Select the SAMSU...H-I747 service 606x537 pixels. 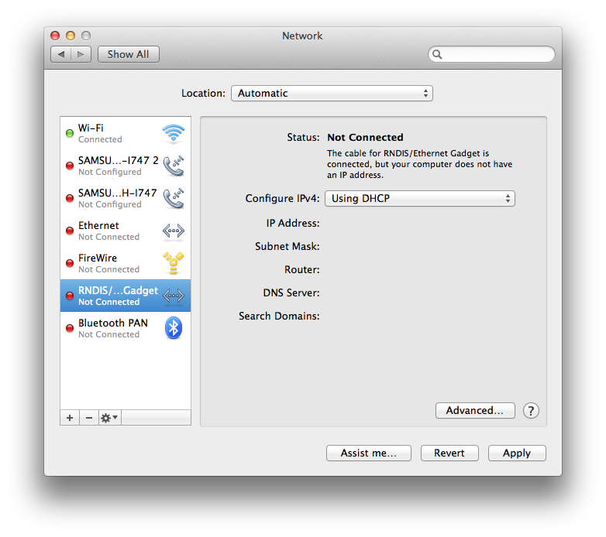click(126, 198)
